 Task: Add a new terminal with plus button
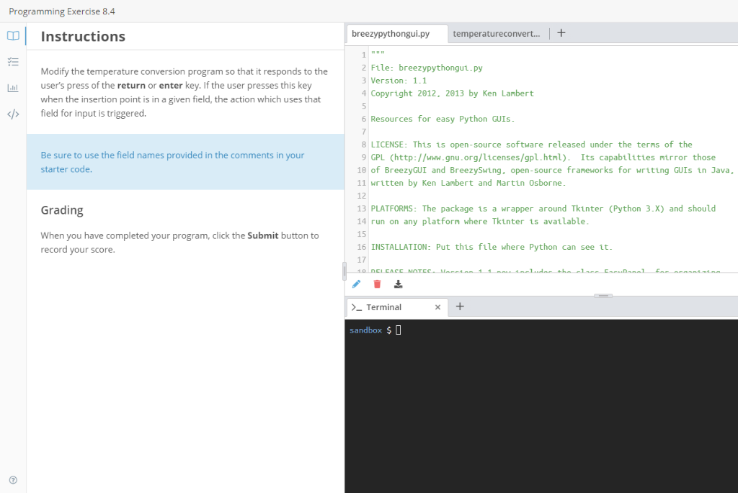[x=460, y=306]
